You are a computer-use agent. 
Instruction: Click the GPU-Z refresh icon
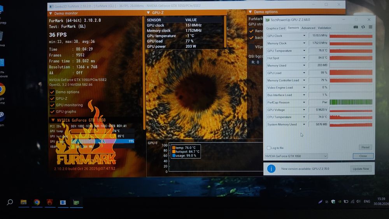click(363, 27)
